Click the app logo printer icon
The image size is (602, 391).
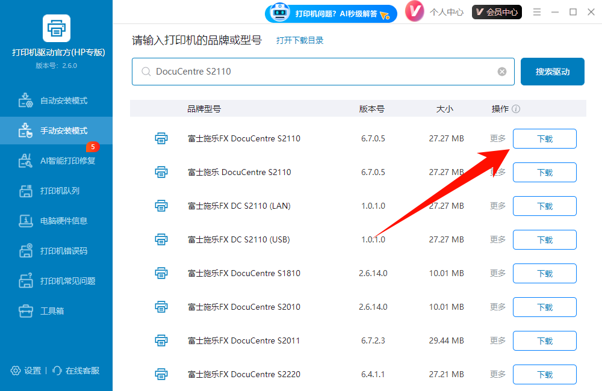tap(56, 28)
